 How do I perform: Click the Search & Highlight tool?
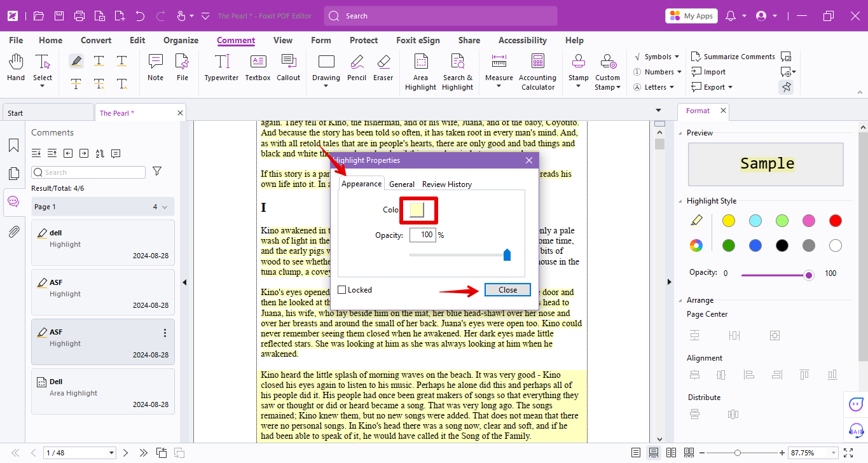457,70
